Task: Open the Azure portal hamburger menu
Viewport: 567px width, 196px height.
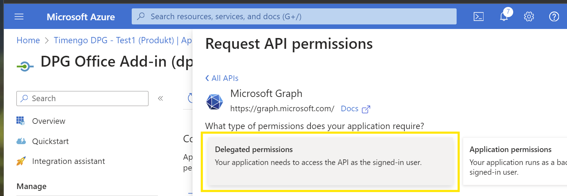Action: point(19,17)
